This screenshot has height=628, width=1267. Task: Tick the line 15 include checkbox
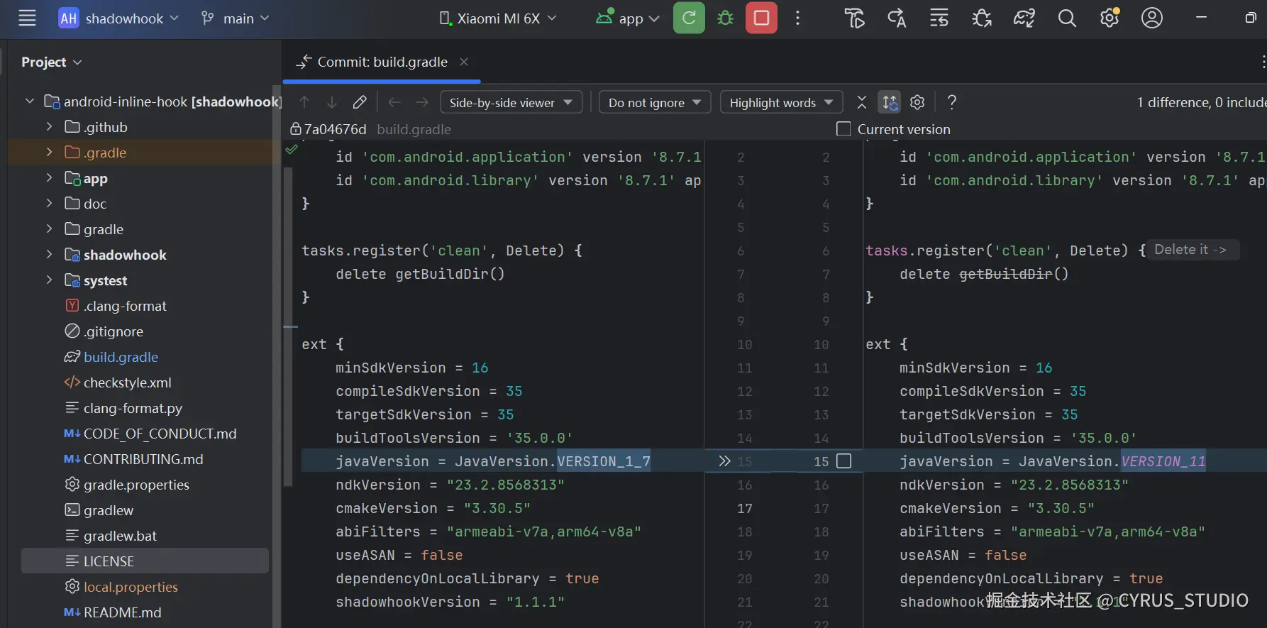pos(844,461)
